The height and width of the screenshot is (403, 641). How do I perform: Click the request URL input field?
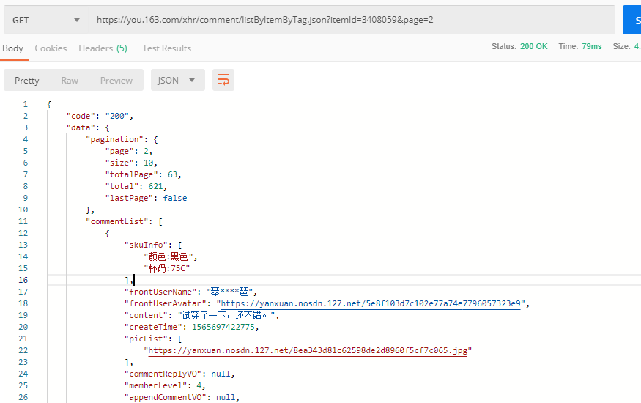tap(352, 20)
